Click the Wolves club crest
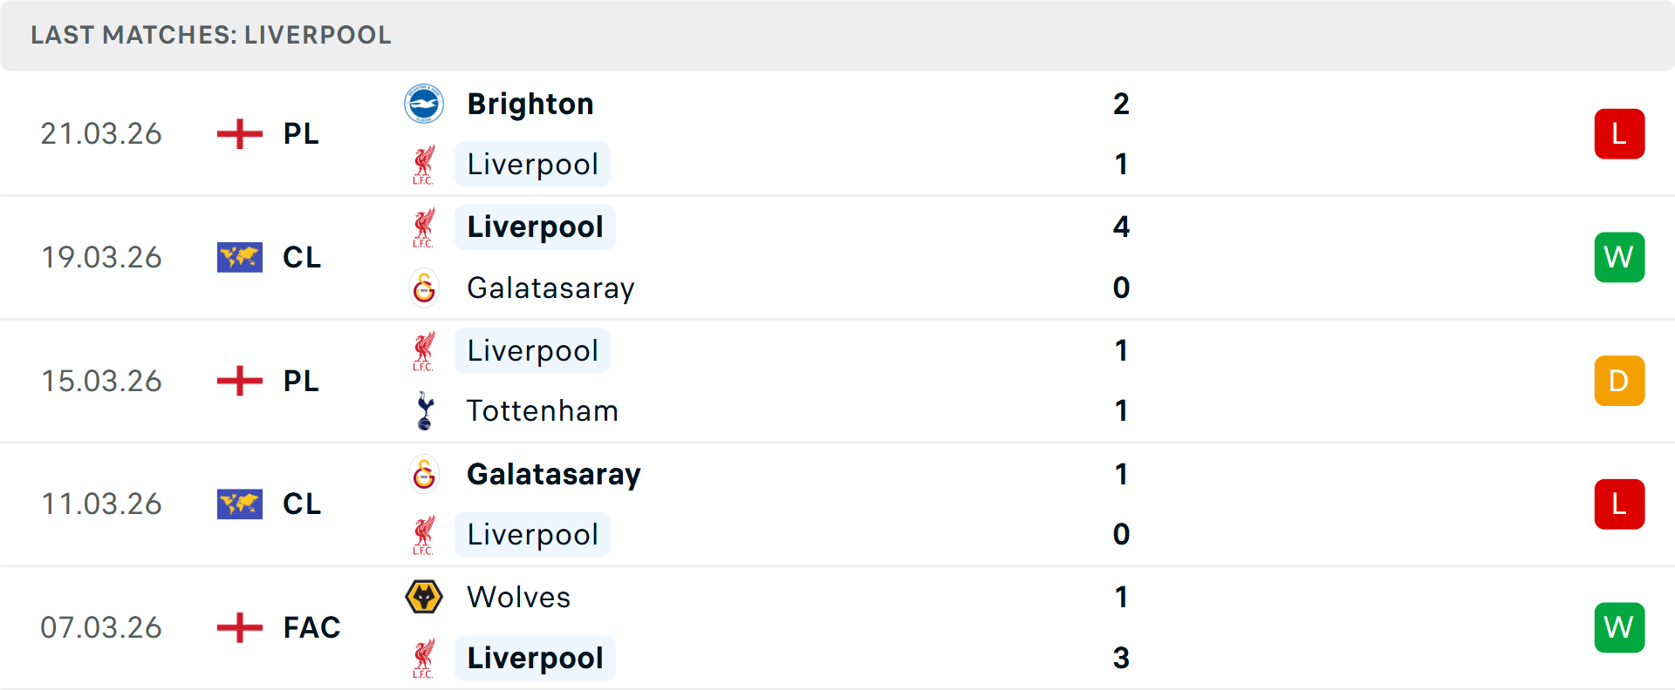The width and height of the screenshot is (1675, 690). (425, 598)
